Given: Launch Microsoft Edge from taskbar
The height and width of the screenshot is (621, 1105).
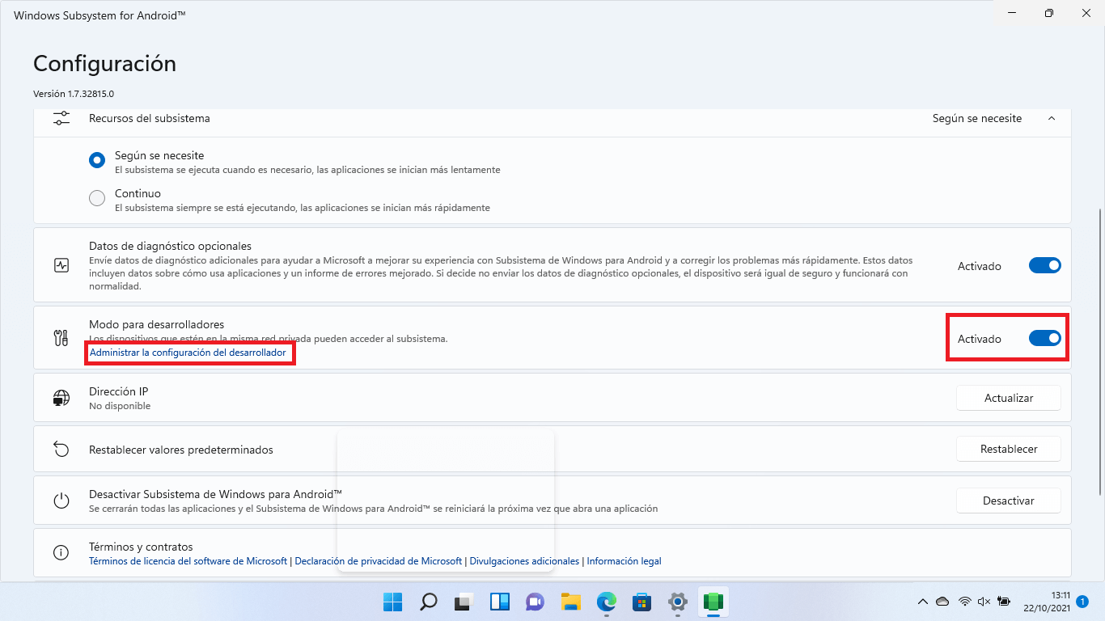Looking at the screenshot, I should coord(607,602).
